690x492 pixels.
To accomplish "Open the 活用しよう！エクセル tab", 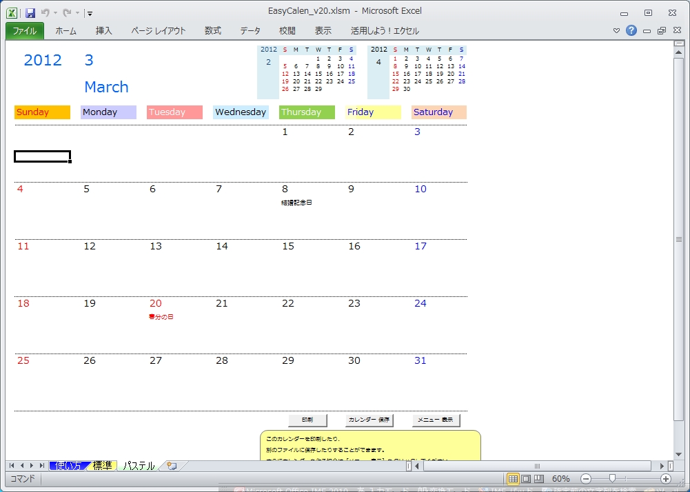I will (x=385, y=31).
